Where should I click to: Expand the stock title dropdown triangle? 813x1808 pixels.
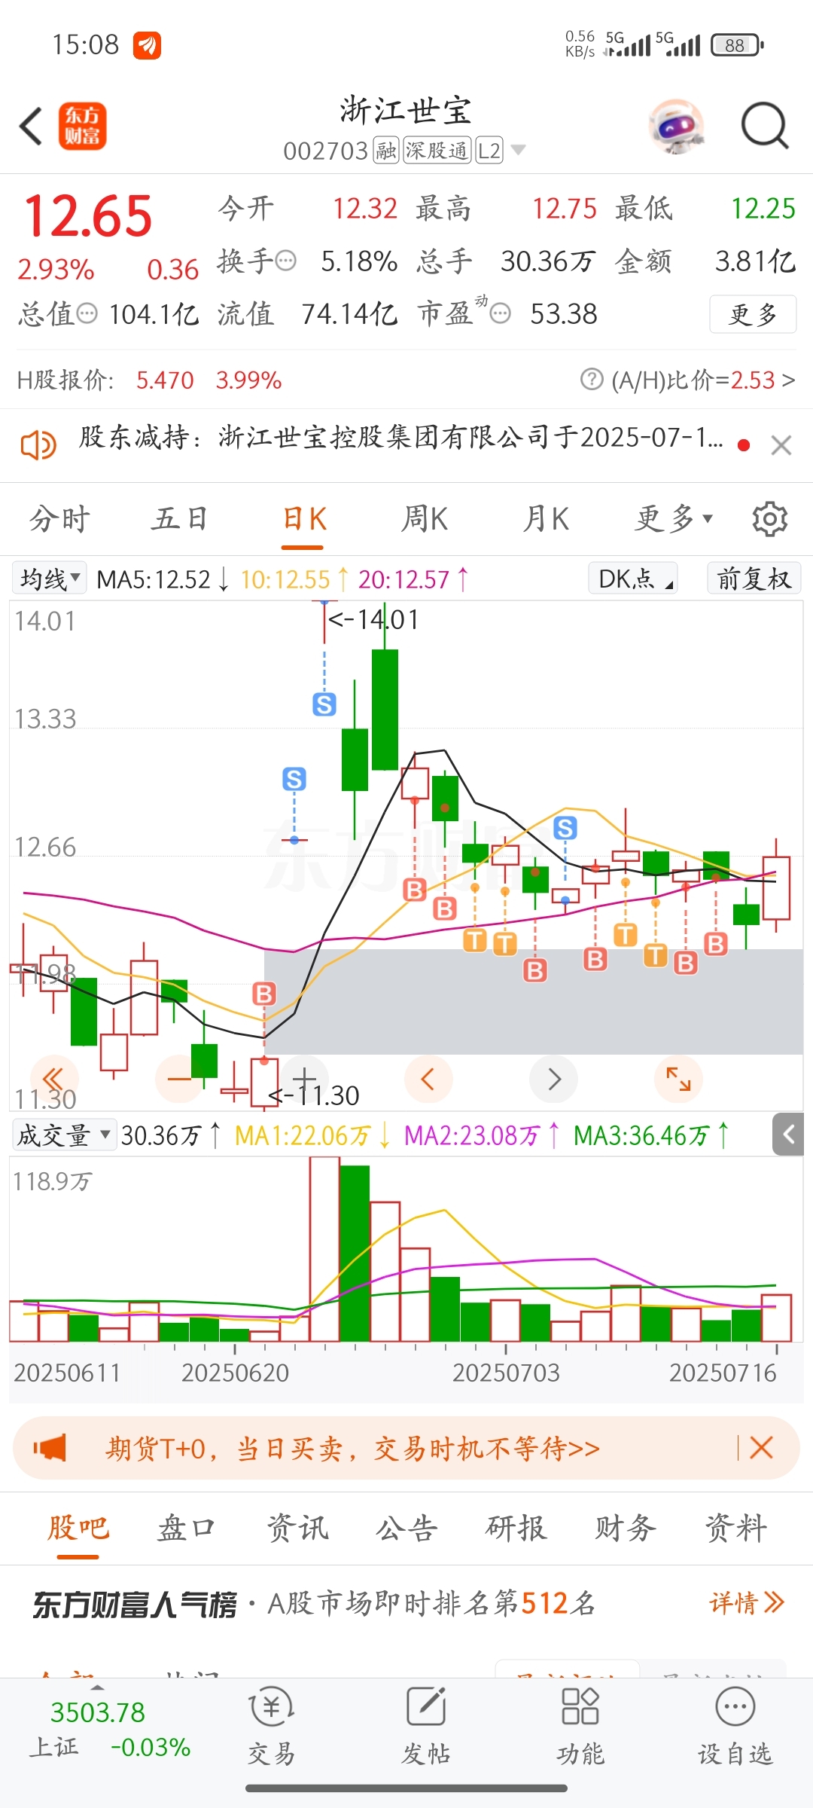(518, 150)
